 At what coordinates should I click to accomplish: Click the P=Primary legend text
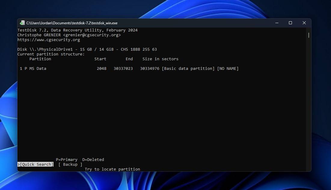(67, 159)
